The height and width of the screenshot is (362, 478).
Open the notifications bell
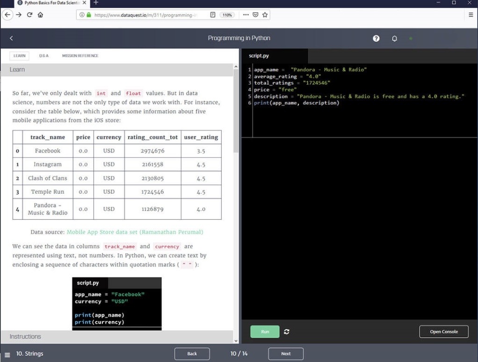[x=394, y=38]
